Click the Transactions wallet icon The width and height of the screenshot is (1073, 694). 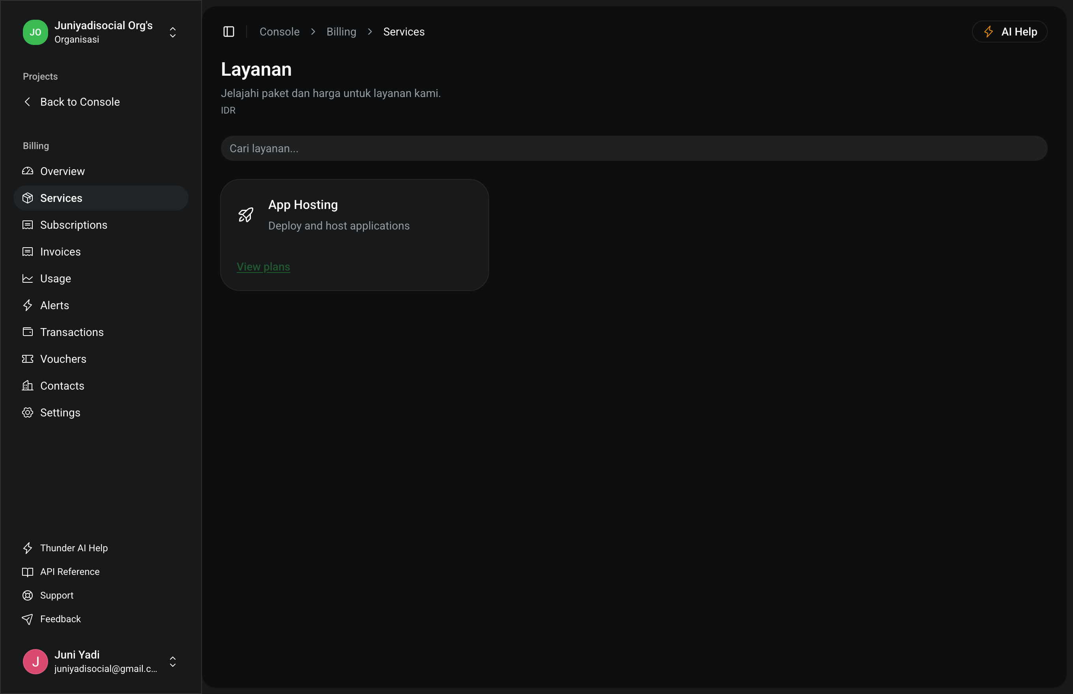tap(28, 332)
